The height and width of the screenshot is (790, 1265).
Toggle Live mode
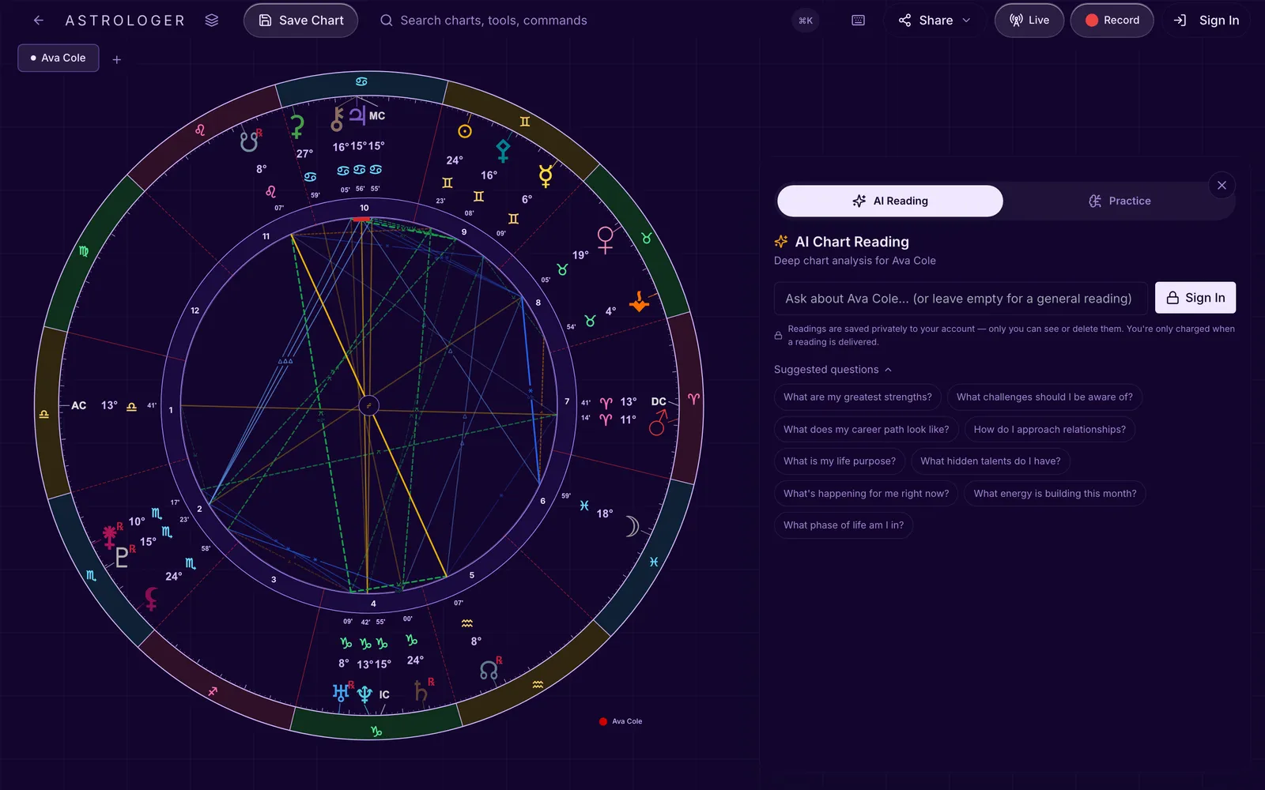[1029, 21]
